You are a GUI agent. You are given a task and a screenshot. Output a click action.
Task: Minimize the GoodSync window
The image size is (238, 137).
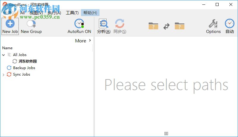click(x=204, y=4)
